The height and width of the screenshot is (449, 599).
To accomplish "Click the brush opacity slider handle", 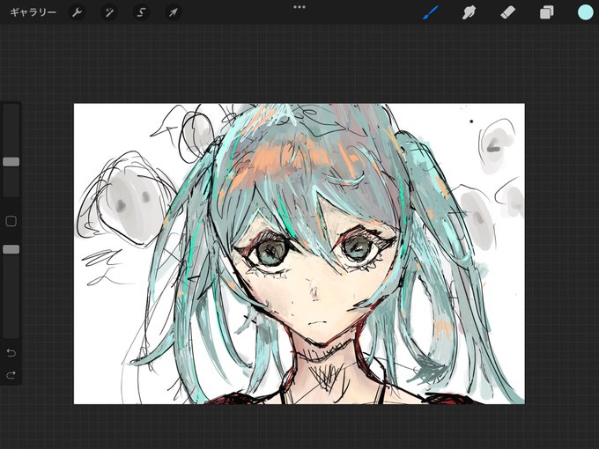I will tap(11, 249).
